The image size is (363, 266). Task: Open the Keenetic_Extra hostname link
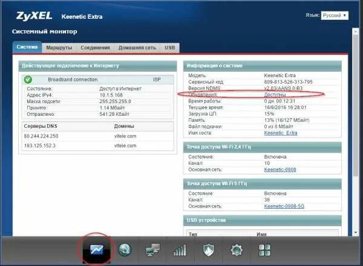point(281,133)
